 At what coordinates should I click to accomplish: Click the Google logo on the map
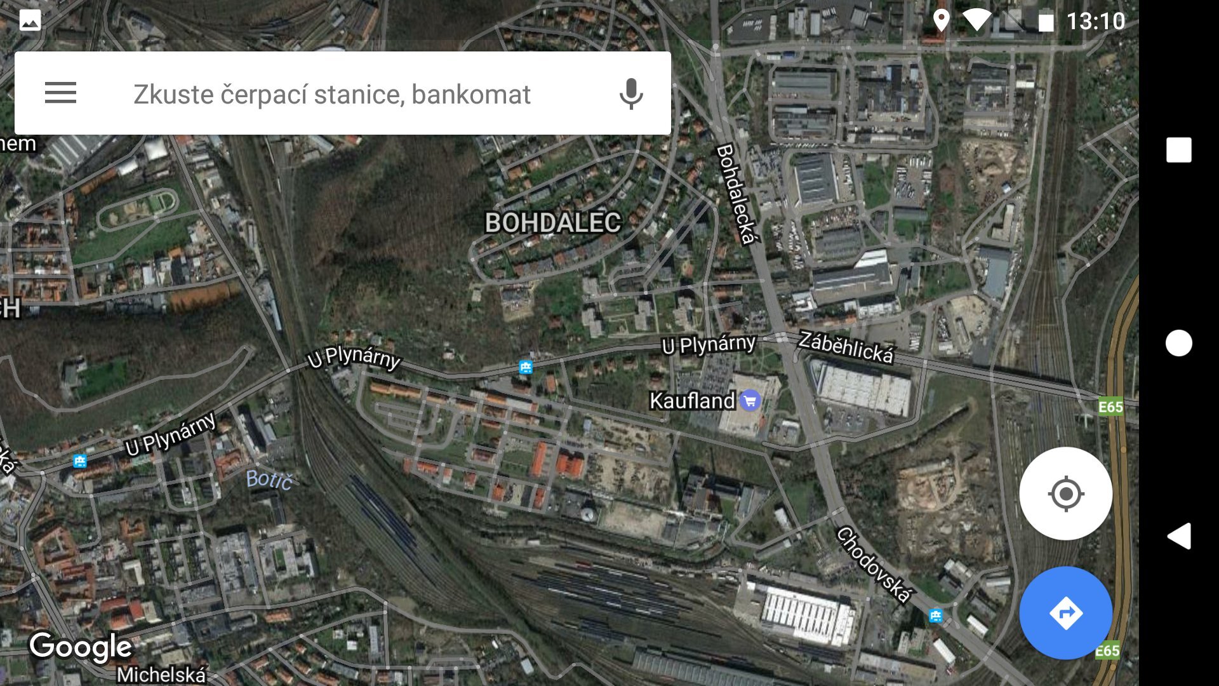[x=81, y=647]
